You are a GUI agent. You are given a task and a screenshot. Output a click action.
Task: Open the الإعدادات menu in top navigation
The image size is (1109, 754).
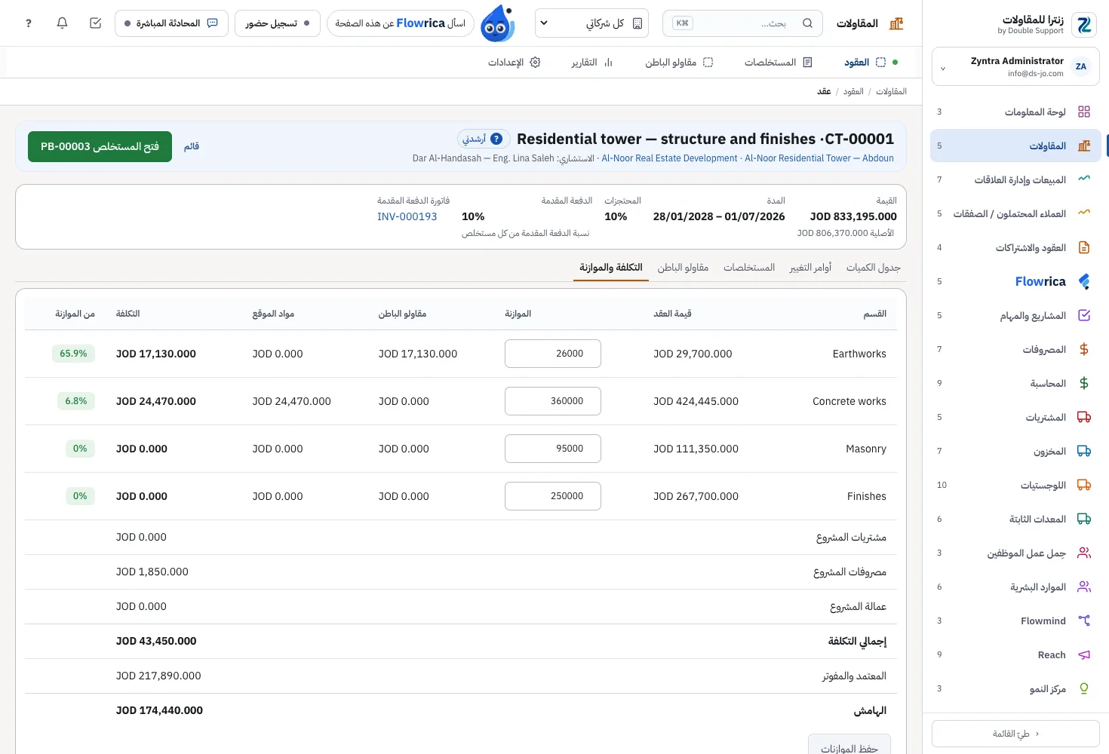[514, 63]
